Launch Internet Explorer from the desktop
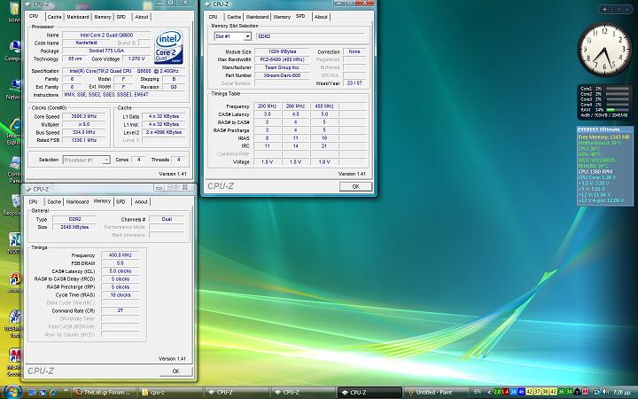This screenshot has height=399, width=638. (x=13, y=132)
